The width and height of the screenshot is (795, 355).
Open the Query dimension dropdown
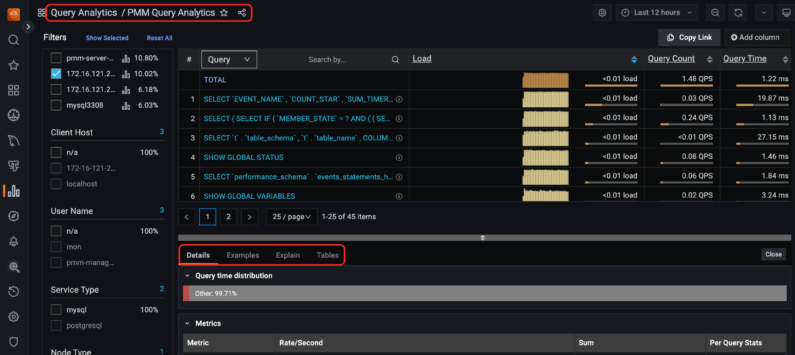[229, 60]
